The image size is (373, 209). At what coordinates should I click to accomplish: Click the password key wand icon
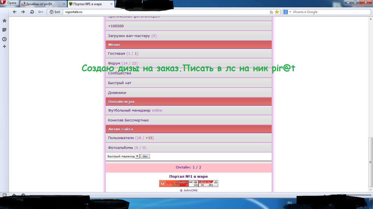tap(41, 12)
